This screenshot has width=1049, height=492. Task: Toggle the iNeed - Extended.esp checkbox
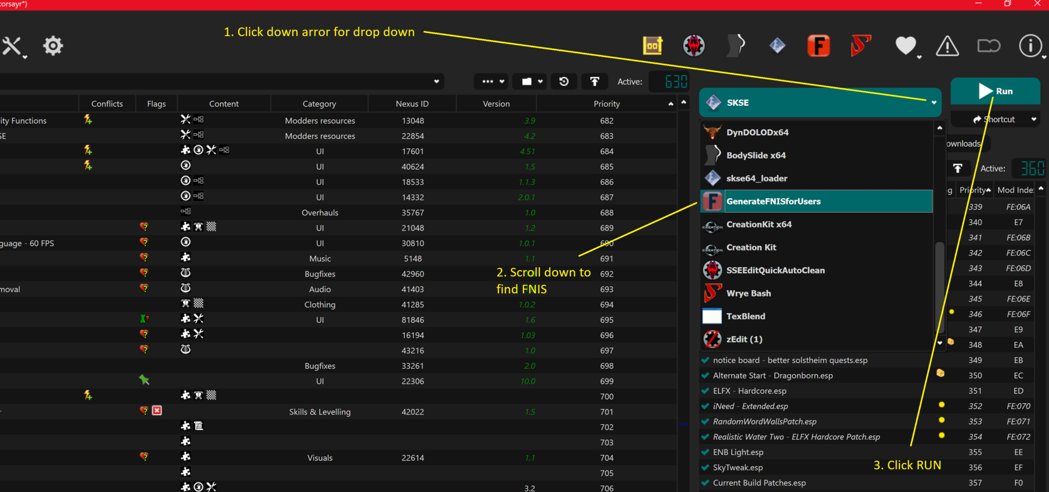705,406
